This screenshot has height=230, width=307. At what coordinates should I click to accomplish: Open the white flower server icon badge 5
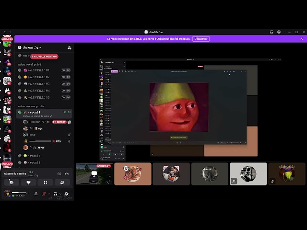pyautogui.click(x=7, y=138)
